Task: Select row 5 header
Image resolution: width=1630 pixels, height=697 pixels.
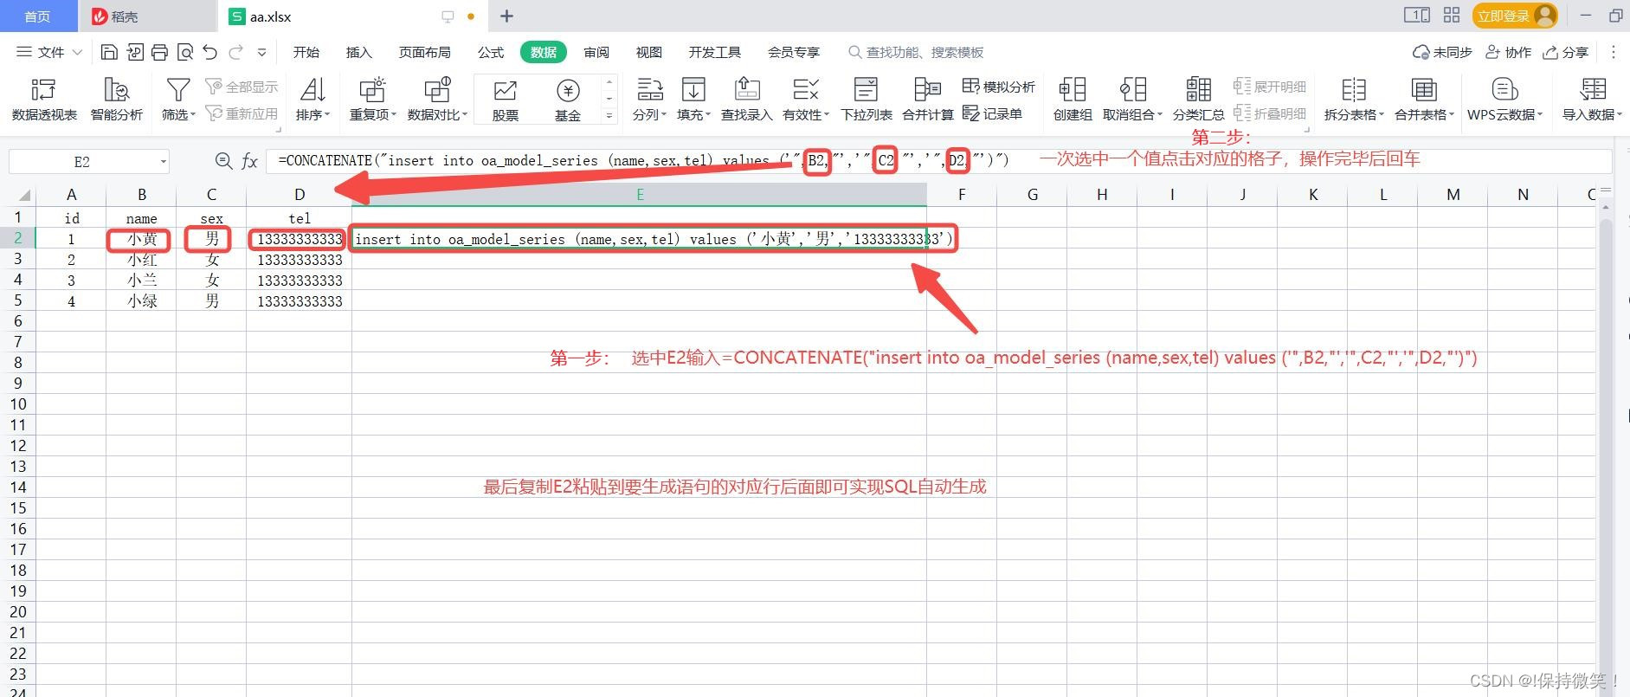Action: click(18, 300)
